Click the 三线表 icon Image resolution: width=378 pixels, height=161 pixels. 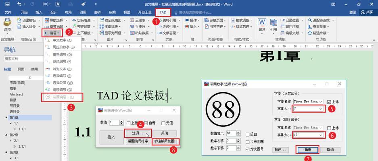coord(132,21)
